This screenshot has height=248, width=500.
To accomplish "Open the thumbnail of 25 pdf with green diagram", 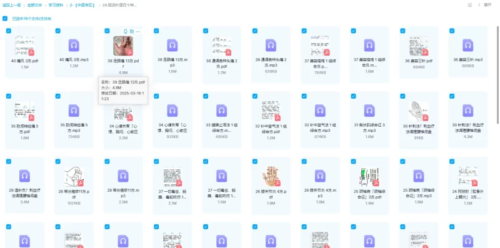I will 369,177.
